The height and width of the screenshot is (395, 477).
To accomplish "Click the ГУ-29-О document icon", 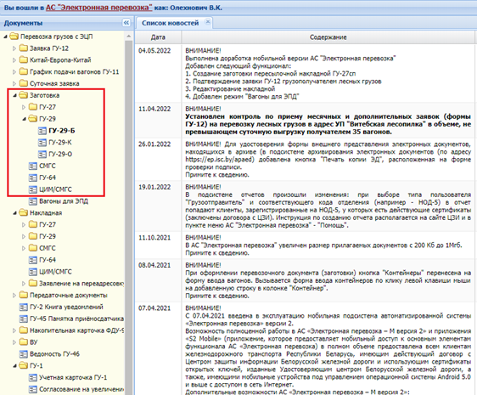I will [42, 154].
